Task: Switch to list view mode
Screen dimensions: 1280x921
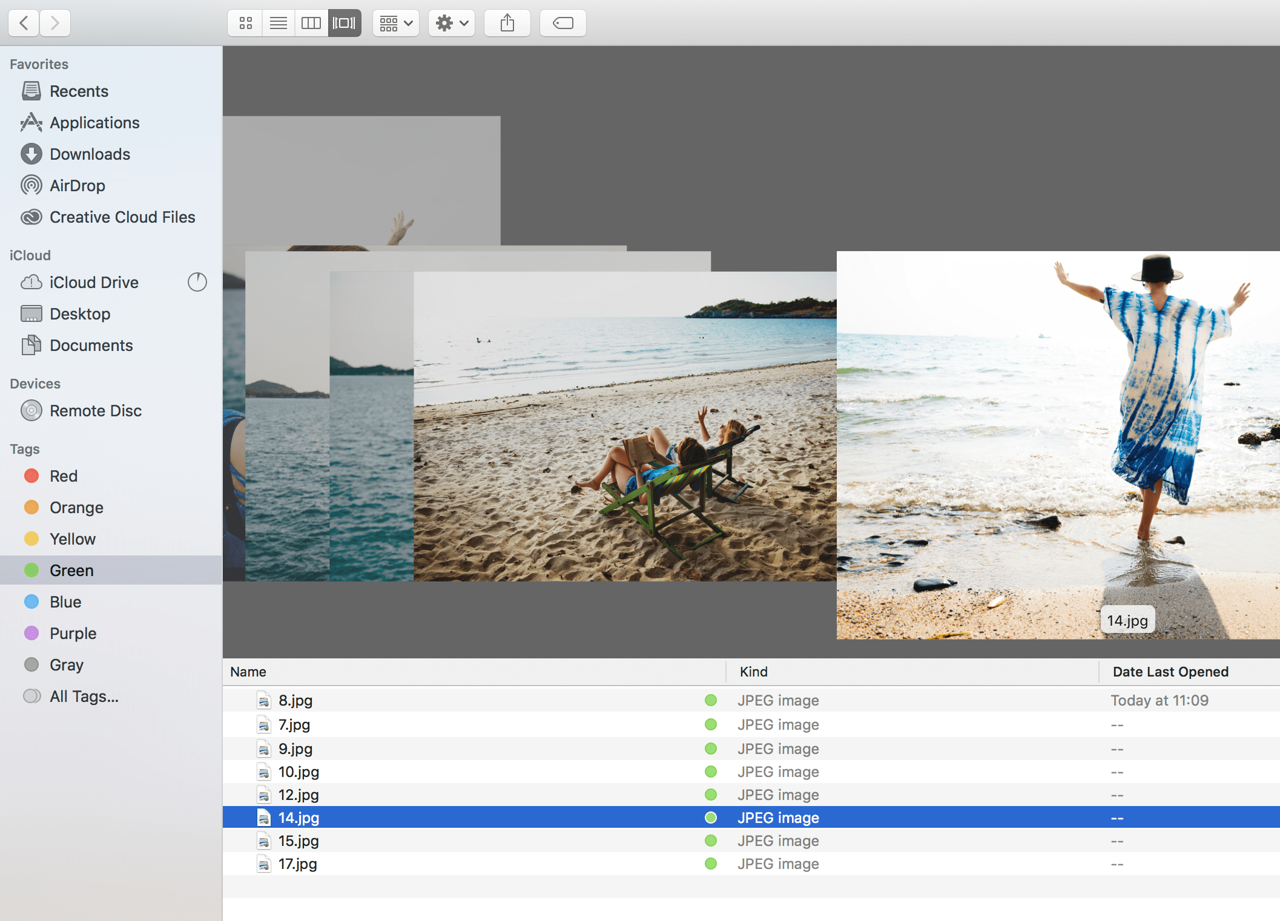Action: (279, 23)
